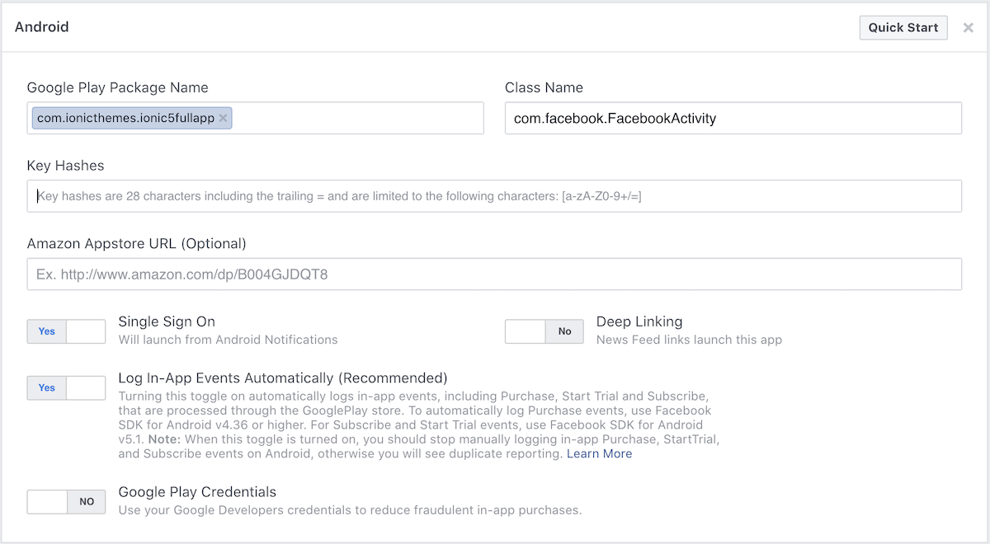Click the Android panel title

point(42,27)
